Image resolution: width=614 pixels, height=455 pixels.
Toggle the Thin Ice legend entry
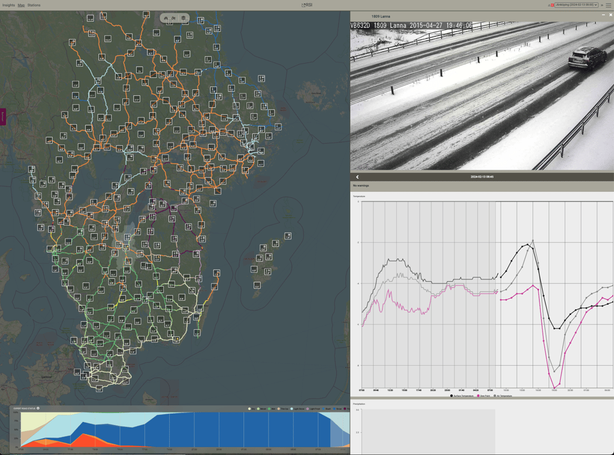point(283,409)
